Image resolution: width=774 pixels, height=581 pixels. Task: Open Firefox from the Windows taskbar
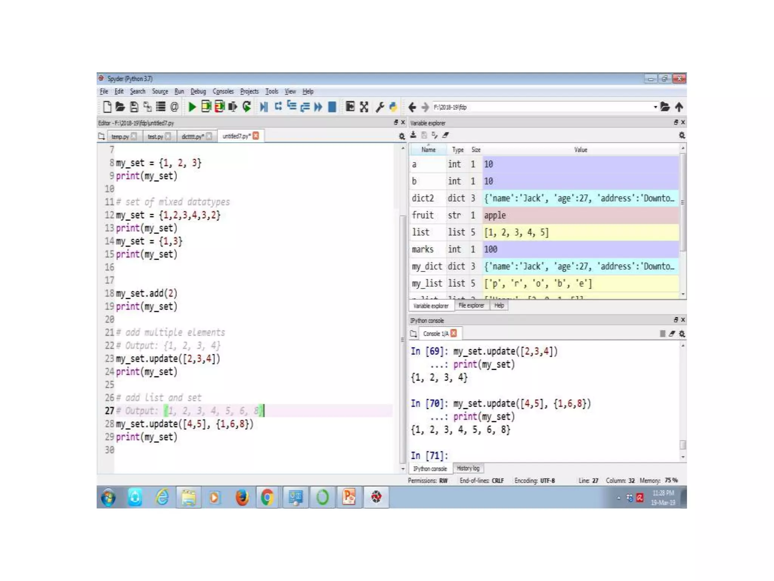(x=242, y=497)
